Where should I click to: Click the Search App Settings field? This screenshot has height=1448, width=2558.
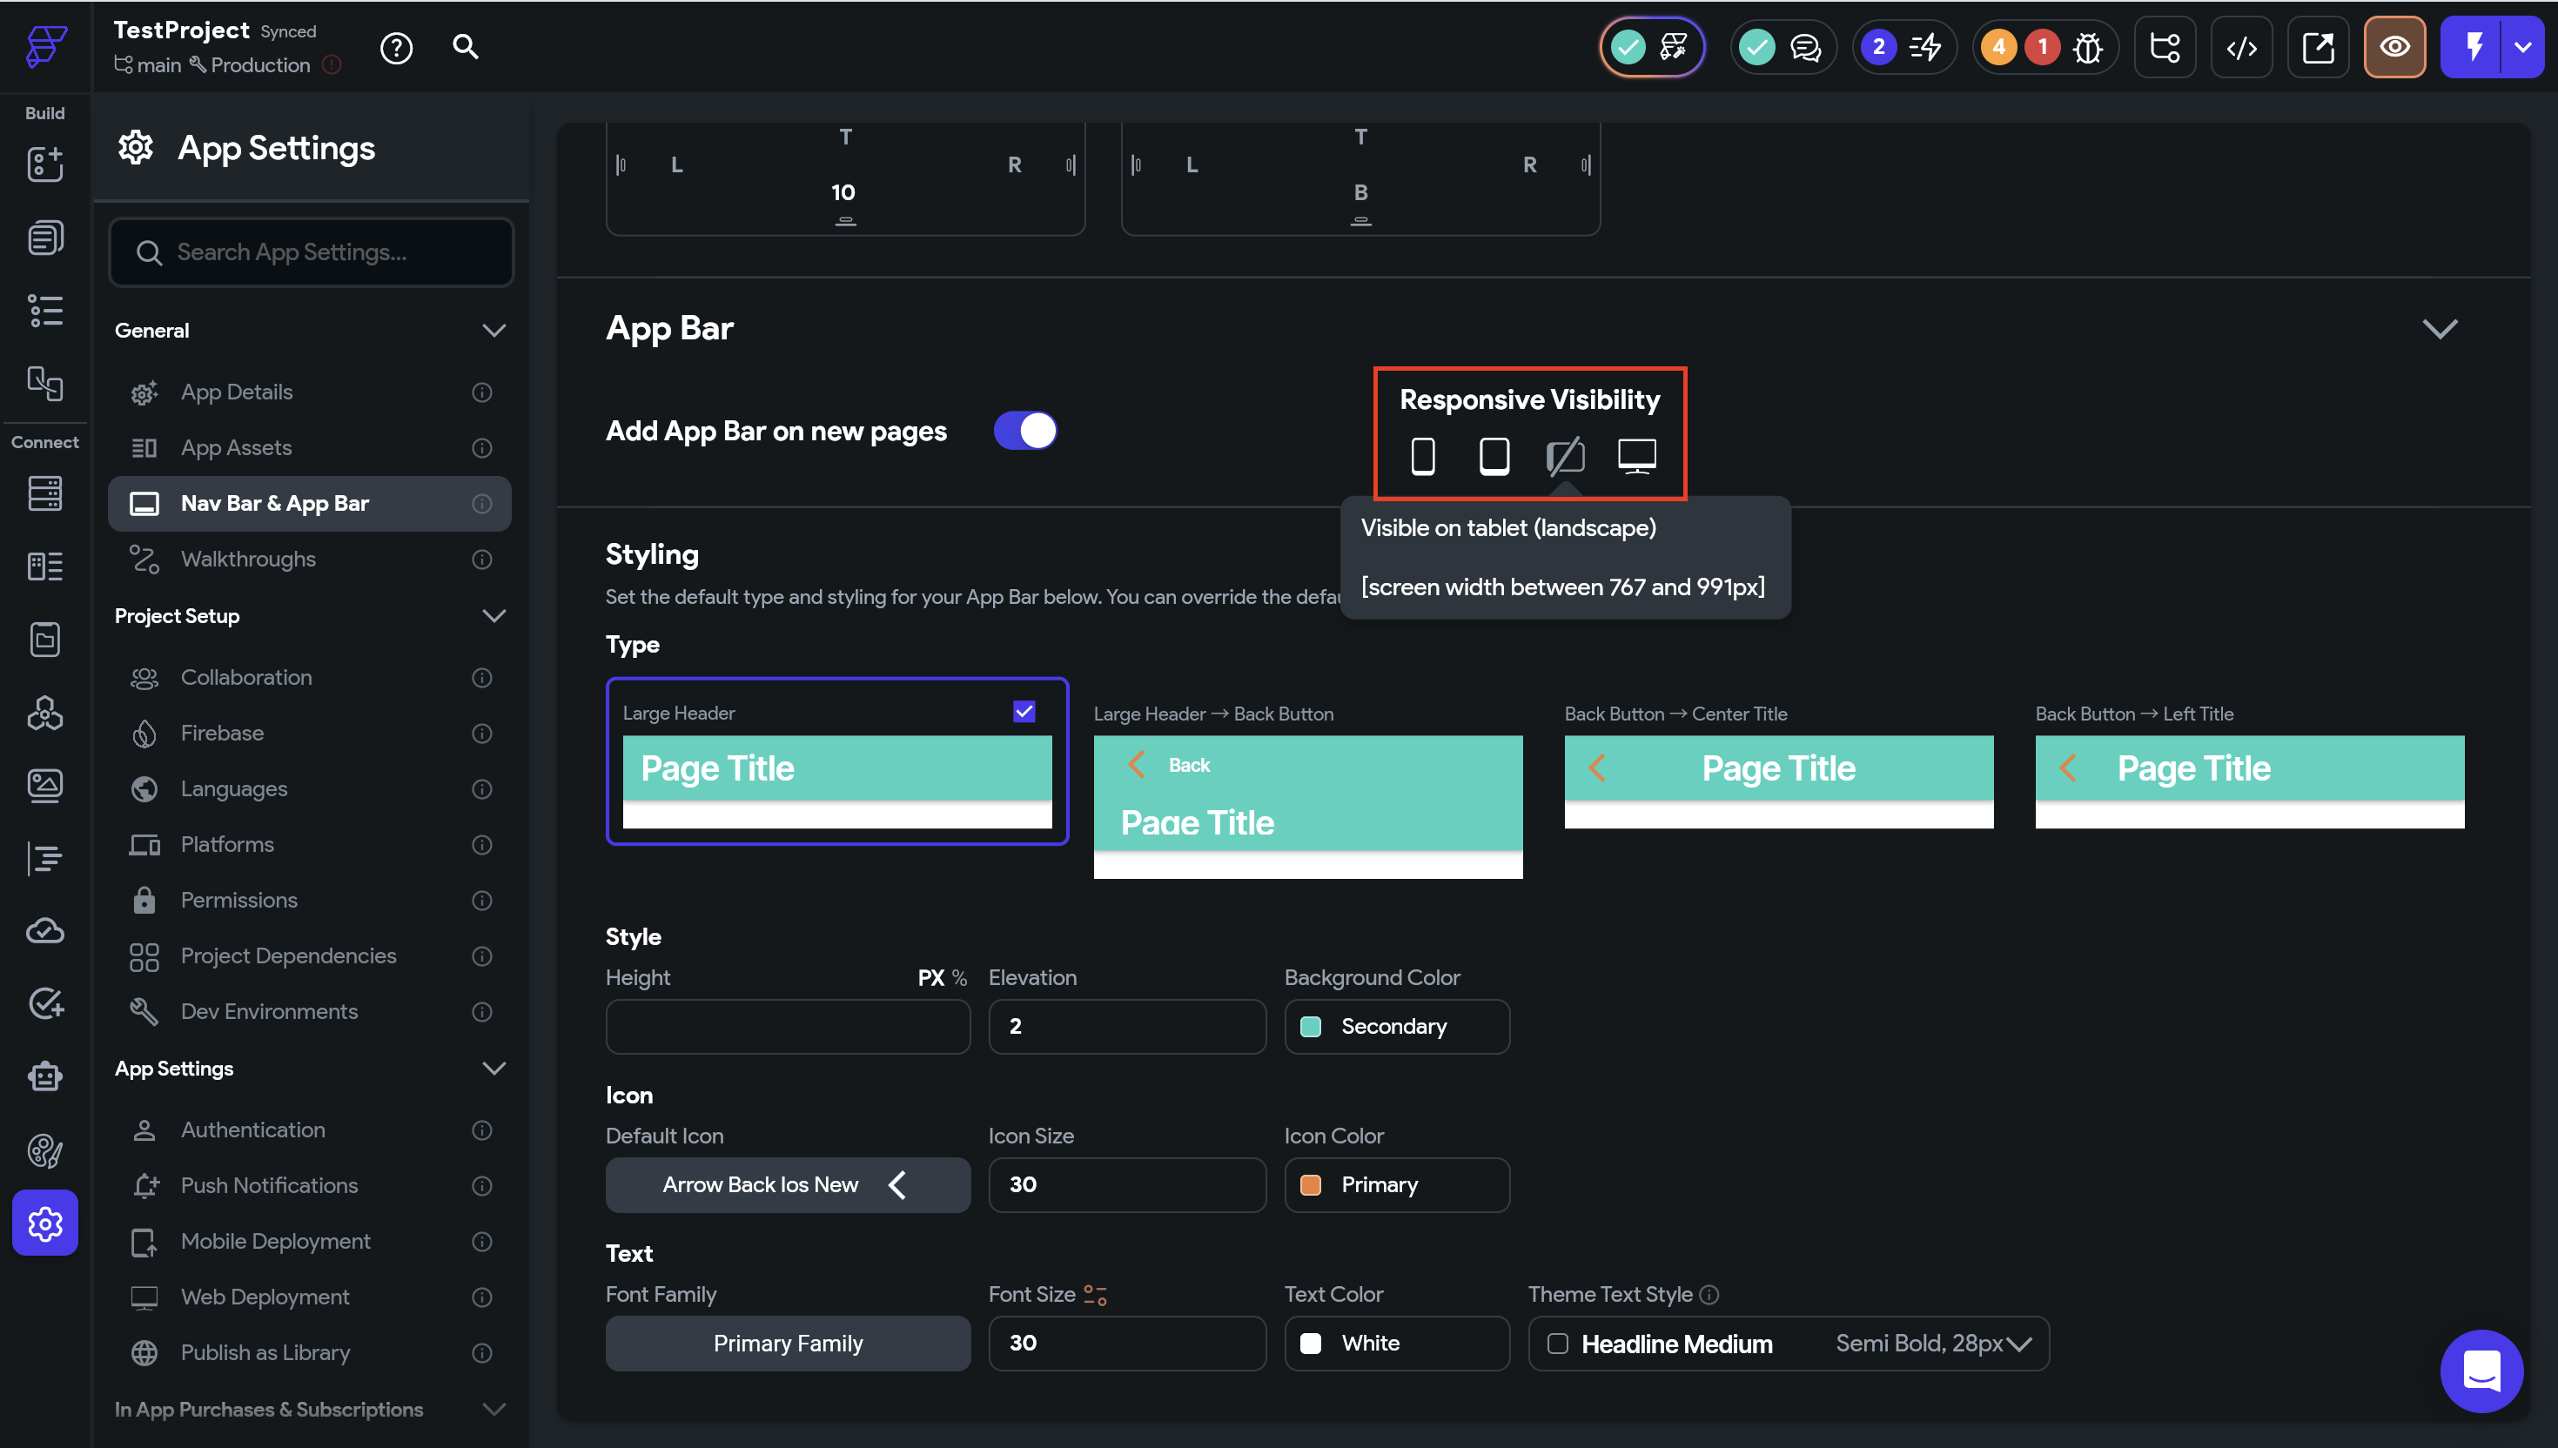(311, 252)
